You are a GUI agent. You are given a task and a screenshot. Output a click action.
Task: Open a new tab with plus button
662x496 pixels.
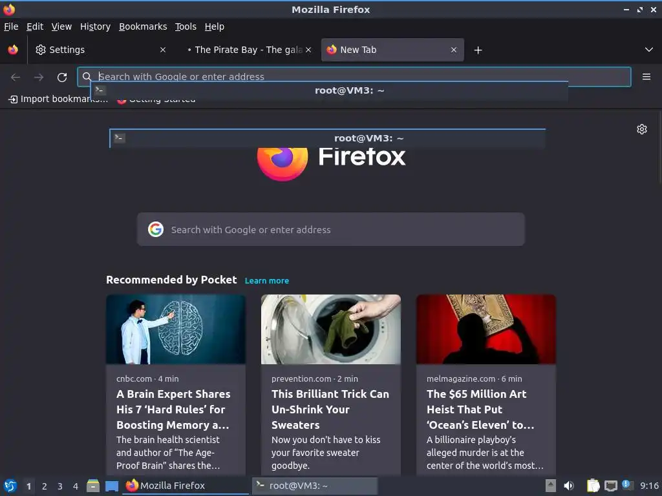click(478, 50)
